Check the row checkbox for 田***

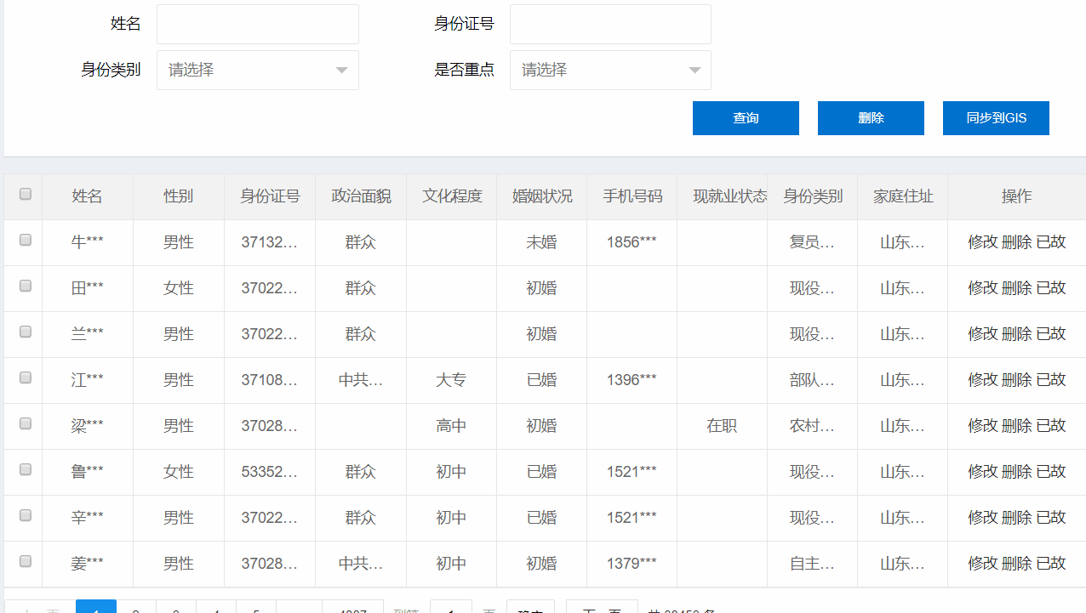pyautogui.click(x=26, y=287)
